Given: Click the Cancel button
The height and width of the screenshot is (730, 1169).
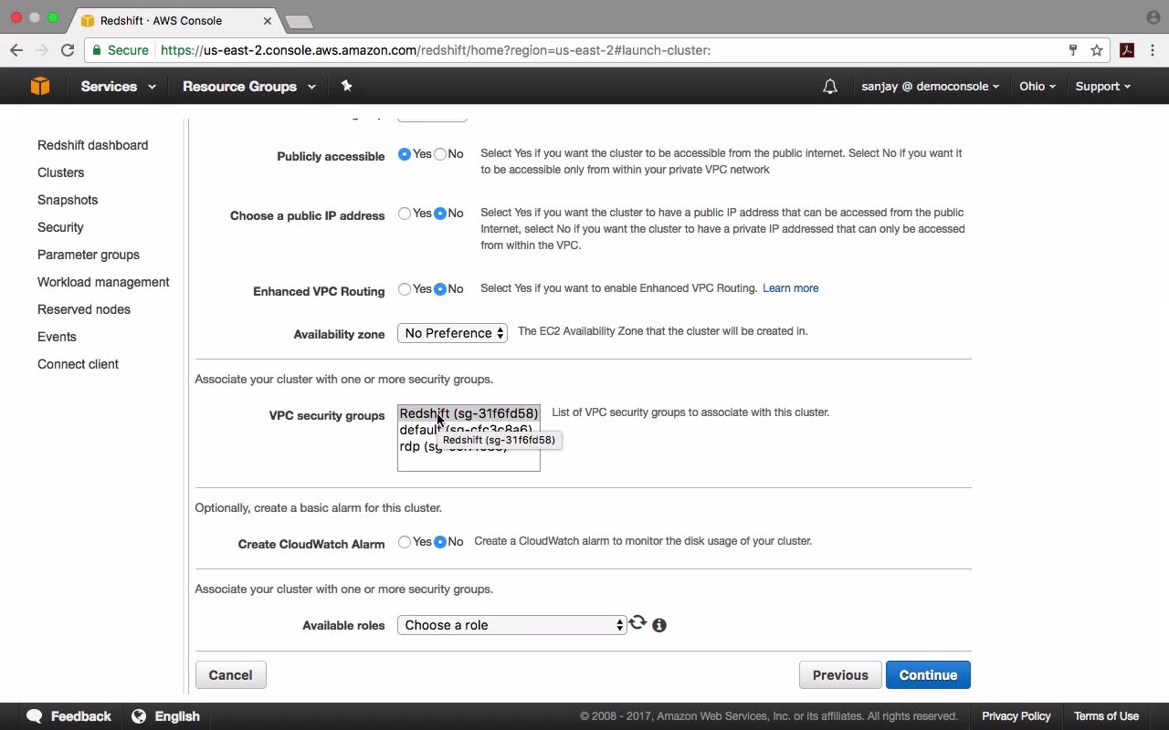Looking at the screenshot, I should pyautogui.click(x=230, y=675).
